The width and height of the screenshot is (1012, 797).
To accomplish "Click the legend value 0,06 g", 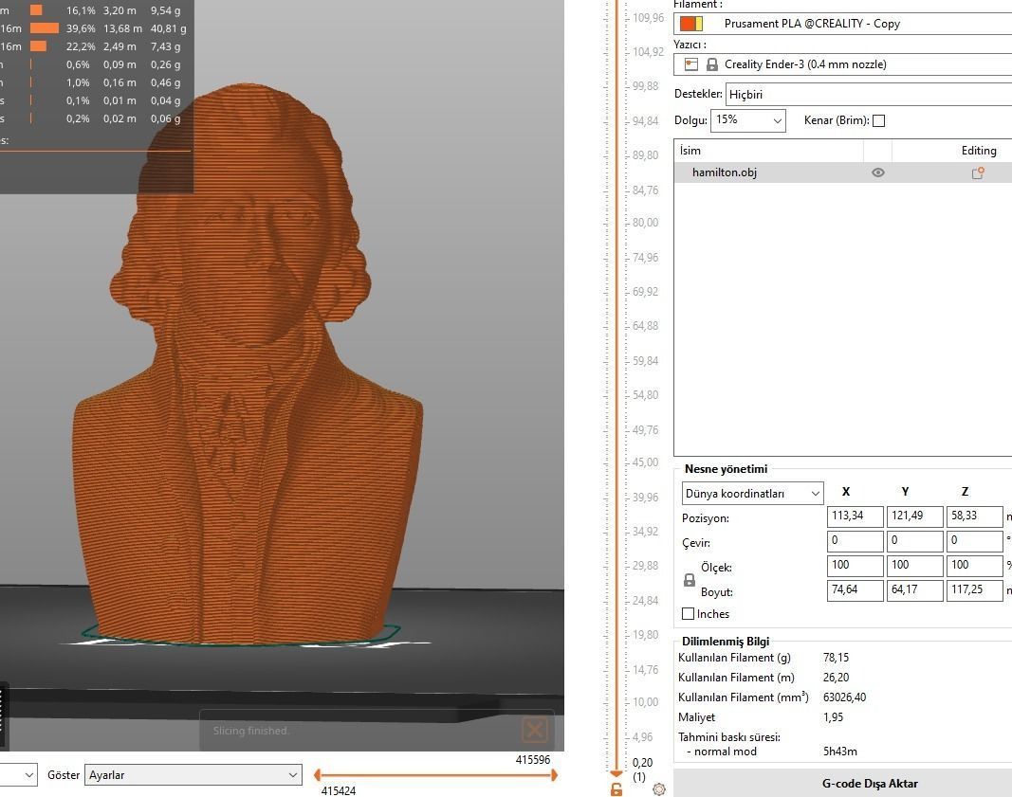I will (166, 118).
